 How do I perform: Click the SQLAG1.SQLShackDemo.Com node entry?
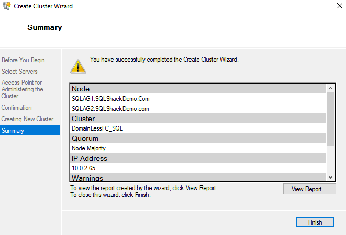(110, 99)
